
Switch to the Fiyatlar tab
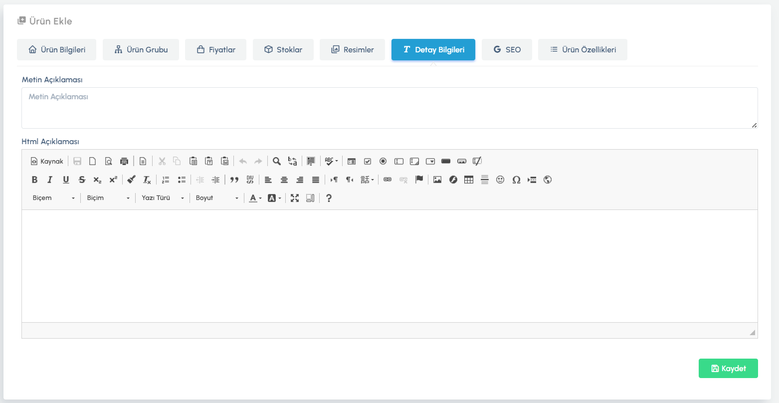(215, 50)
